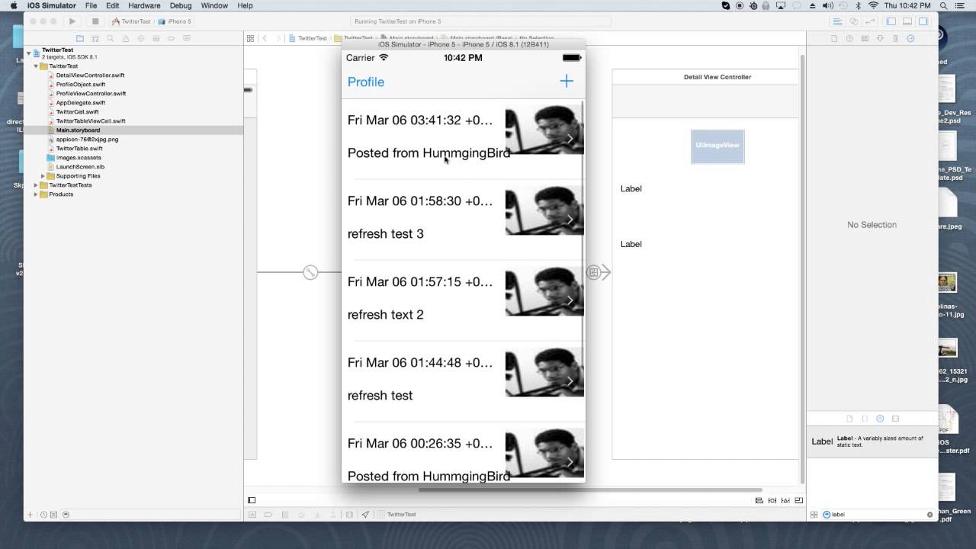Clear the library search field
The image size is (976, 549).
[x=929, y=515]
